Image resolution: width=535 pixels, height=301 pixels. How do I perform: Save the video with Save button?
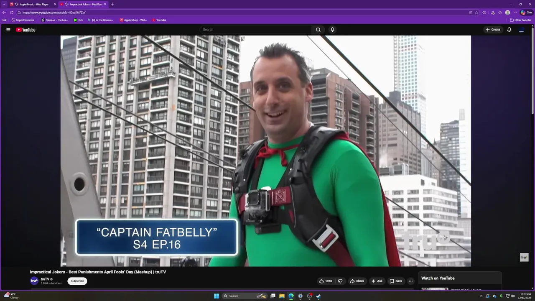[x=396, y=281]
